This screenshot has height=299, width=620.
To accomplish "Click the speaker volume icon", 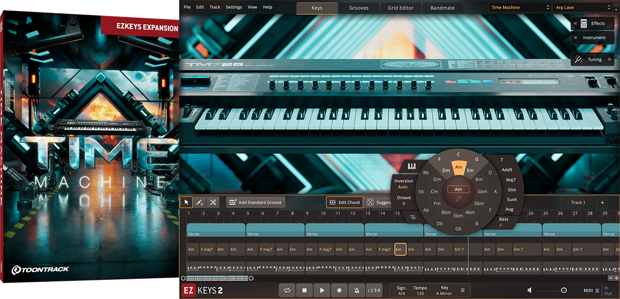I will [x=530, y=290].
